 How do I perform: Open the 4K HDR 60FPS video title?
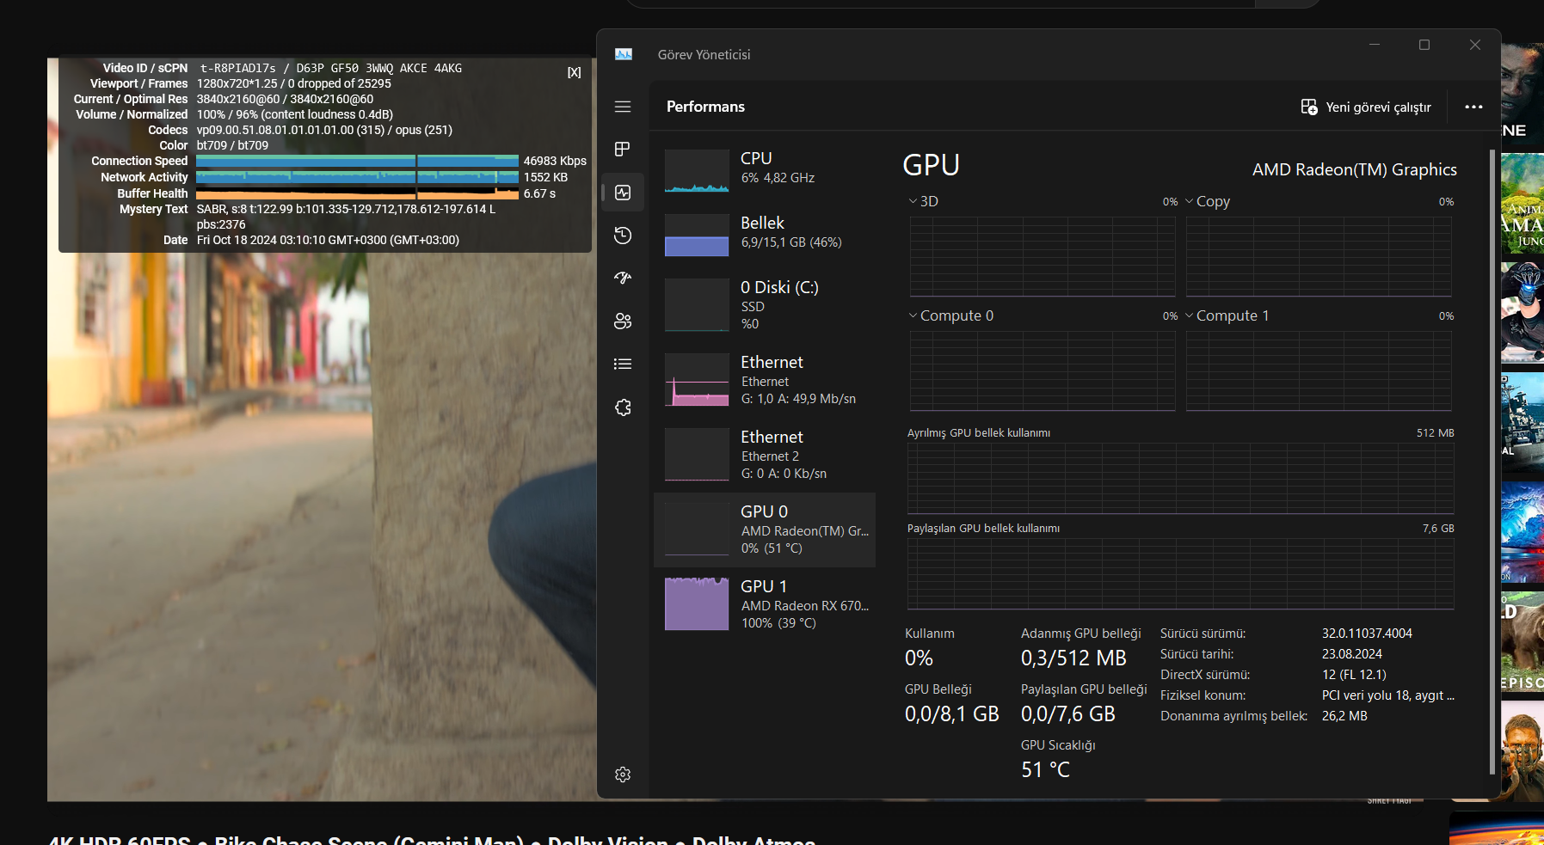(x=432, y=839)
